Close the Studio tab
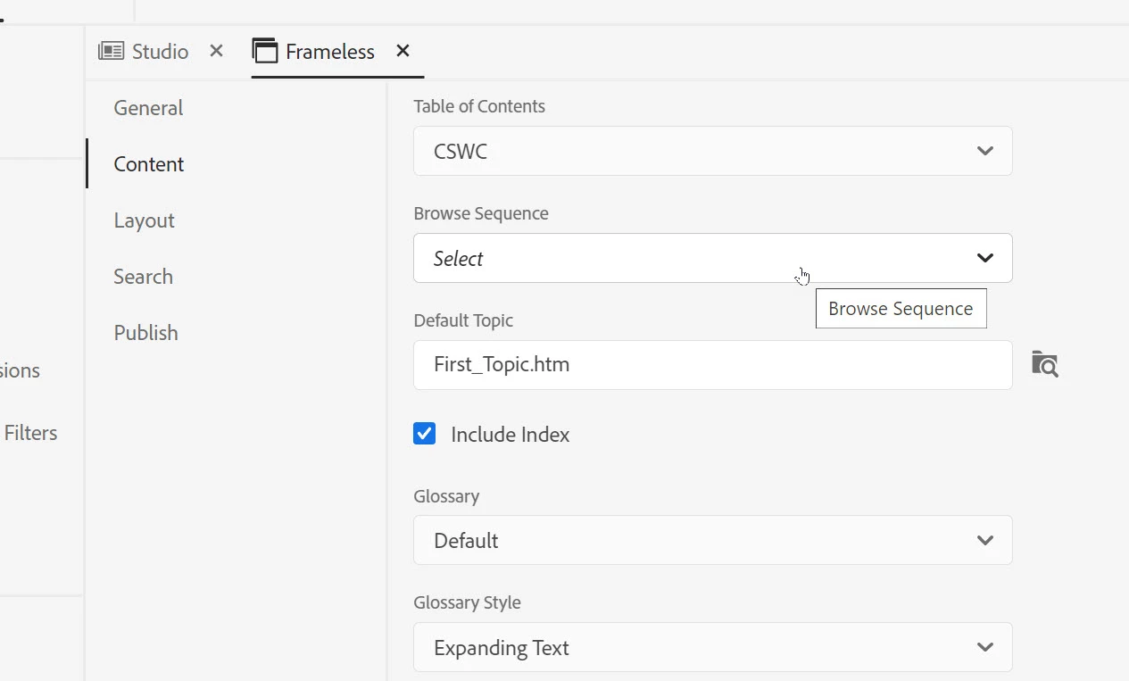This screenshot has height=681, width=1129. [x=216, y=51]
